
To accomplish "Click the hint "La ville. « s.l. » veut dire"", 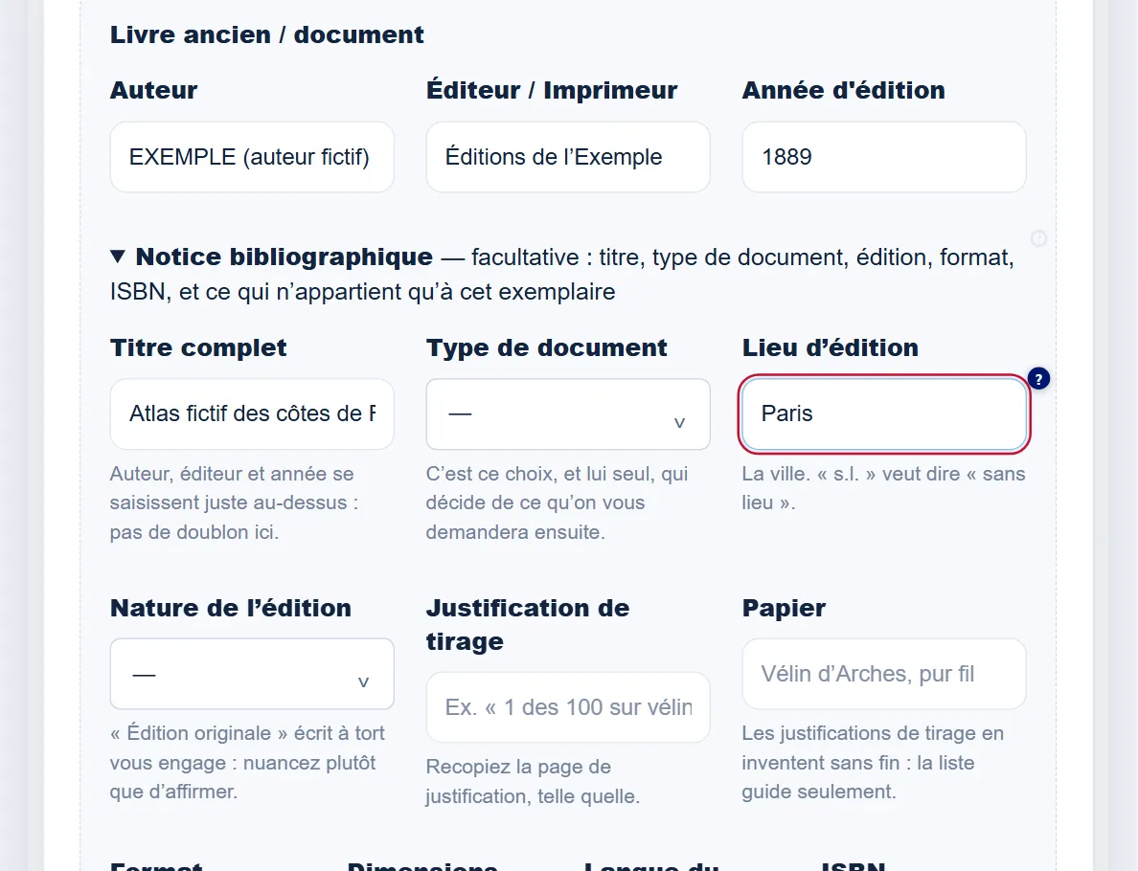I will [x=883, y=488].
